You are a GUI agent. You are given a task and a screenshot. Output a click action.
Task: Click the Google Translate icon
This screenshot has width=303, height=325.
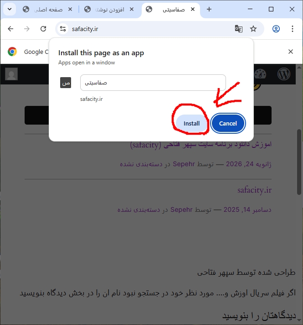239,29
